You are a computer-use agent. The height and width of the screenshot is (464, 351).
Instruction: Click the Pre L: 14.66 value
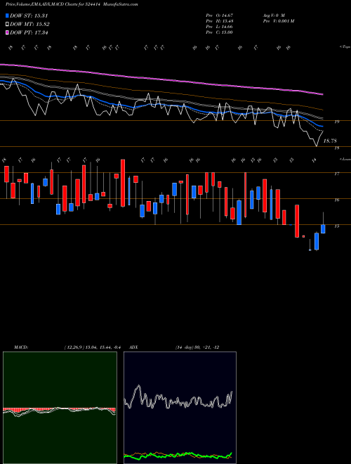click(x=219, y=26)
